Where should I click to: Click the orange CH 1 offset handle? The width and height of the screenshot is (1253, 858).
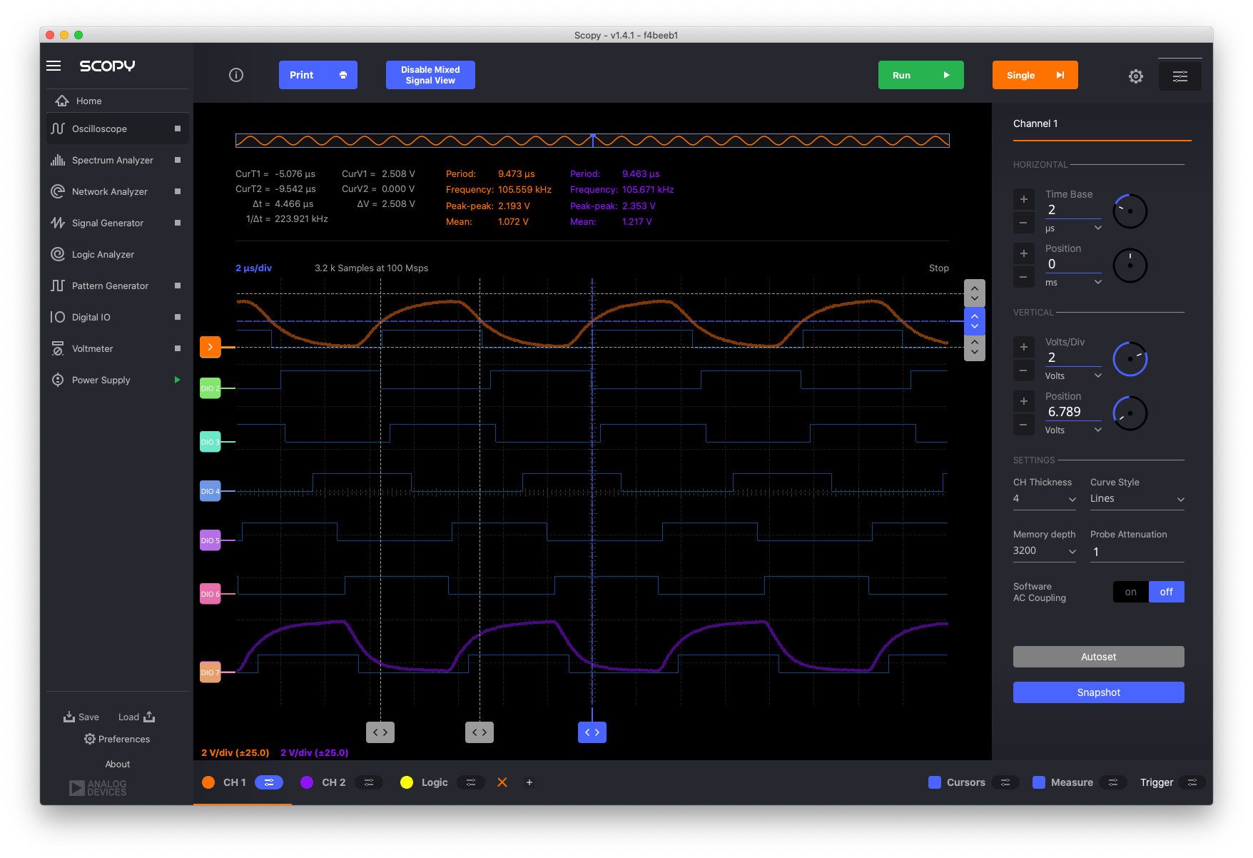pos(210,347)
